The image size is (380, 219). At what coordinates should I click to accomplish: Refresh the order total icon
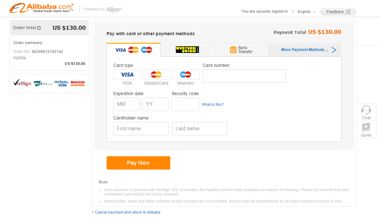[39, 28]
